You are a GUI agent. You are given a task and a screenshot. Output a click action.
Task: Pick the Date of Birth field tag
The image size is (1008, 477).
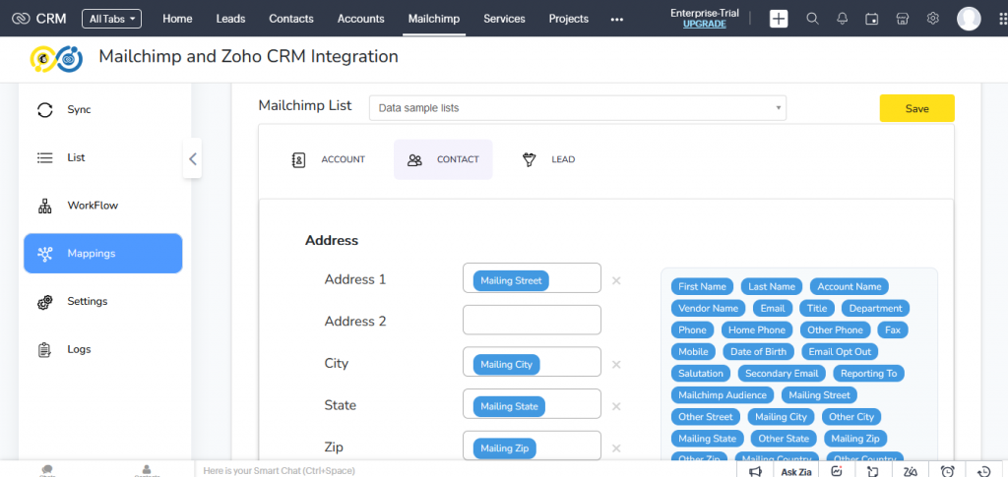click(x=758, y=352)
